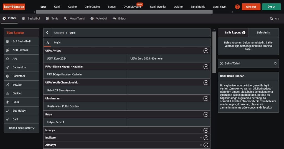The image size is (284, 149).
Task: Collapse the FIFA Dünya Kupası Kadınlar section
Action: pos(206,66)
